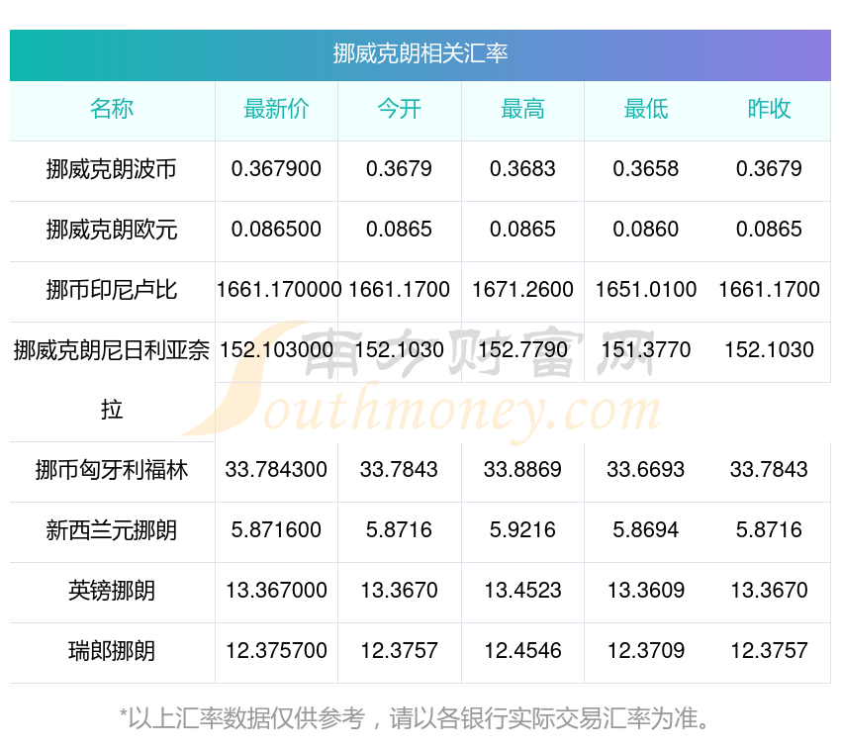This screenshot has width=841, height=749.
Task: Click the 今开 column header
Action: (399, 109)
